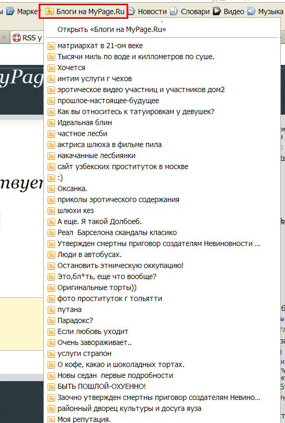Click RSS icon beside Оксанка.
The image size is (285, 423).
point(51,189)
